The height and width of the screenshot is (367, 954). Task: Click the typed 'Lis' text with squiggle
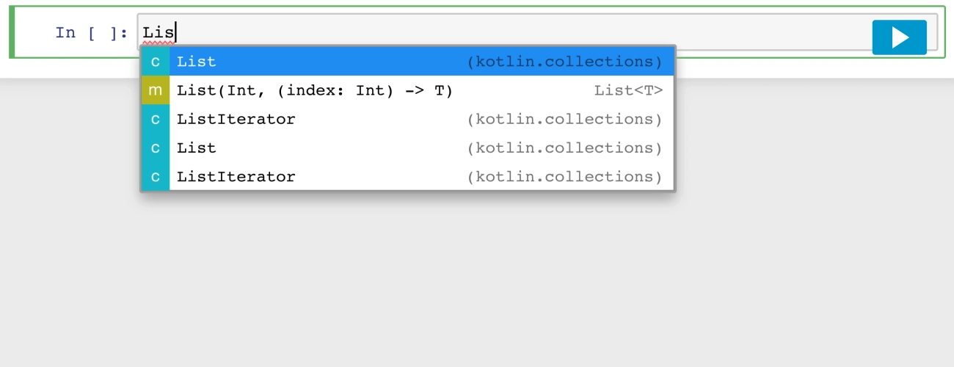(x=158, y=33)
